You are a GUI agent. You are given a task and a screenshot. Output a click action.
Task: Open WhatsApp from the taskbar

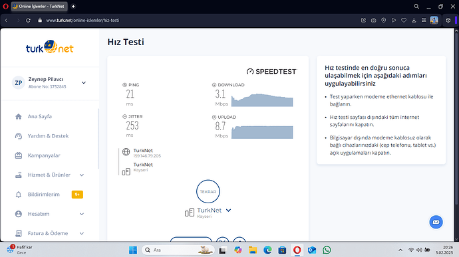(x=327, y=250)
